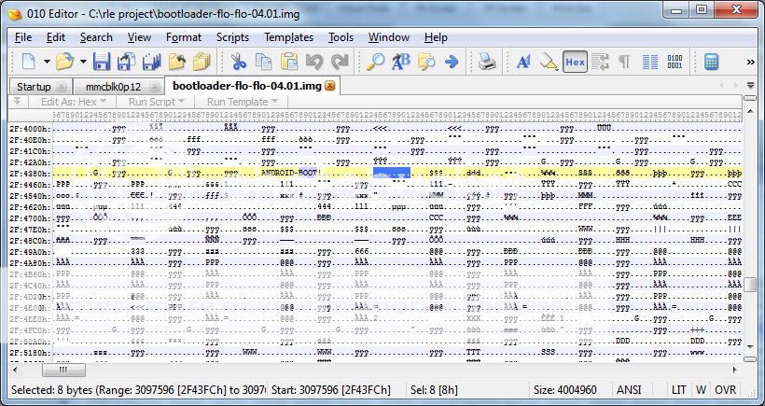Toggle the Hex view button
765x406 pixels.
pos(576,63)
